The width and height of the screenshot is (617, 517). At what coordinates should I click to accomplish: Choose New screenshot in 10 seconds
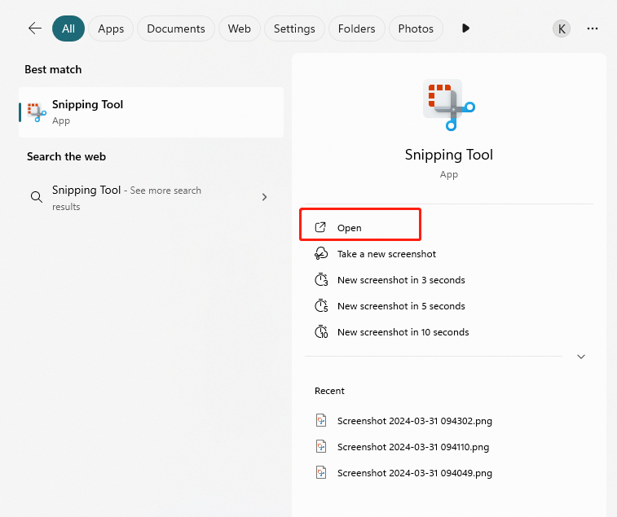click(403, 332)
